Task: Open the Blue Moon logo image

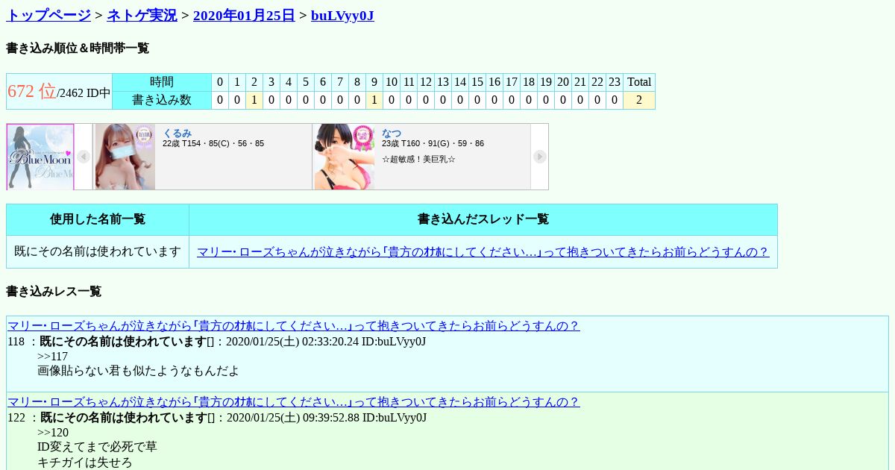Action: [x=40, y=157]
